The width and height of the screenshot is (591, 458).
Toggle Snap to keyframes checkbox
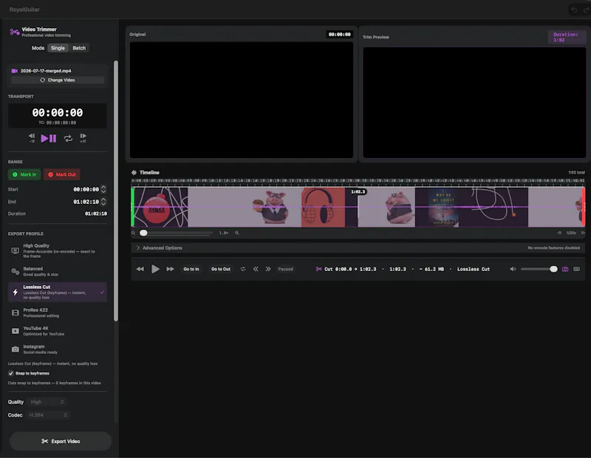point(10,373)
